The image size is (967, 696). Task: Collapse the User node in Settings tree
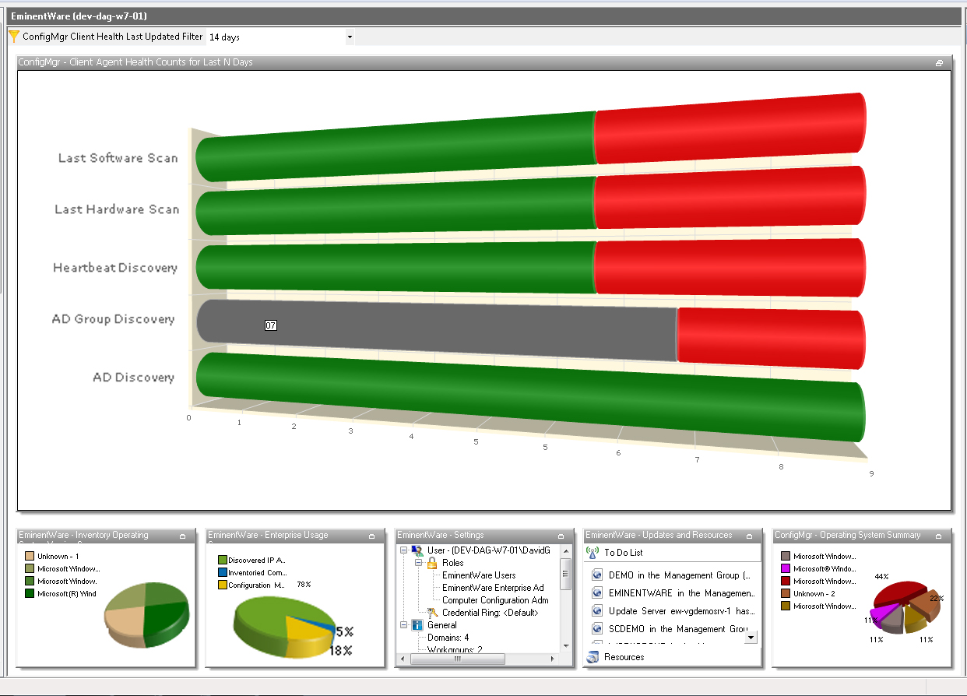[403, 550]
